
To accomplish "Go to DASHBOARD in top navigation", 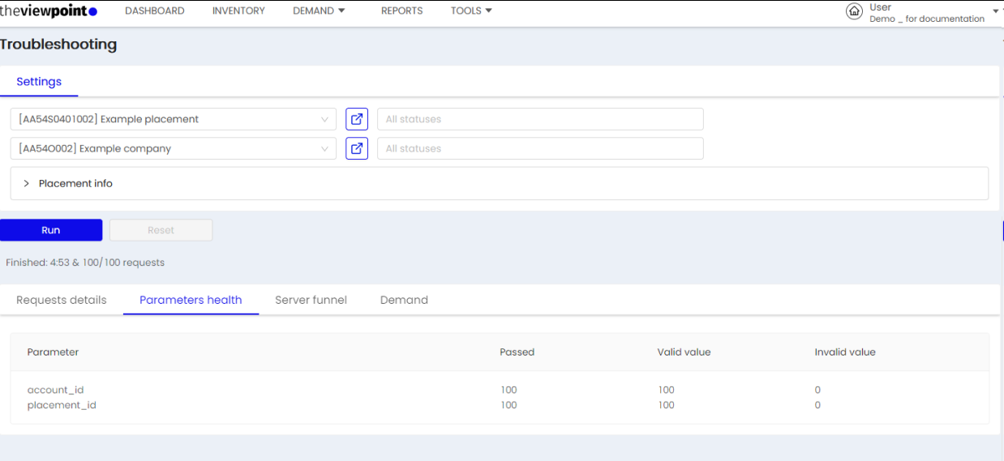I will click(155, 11).
